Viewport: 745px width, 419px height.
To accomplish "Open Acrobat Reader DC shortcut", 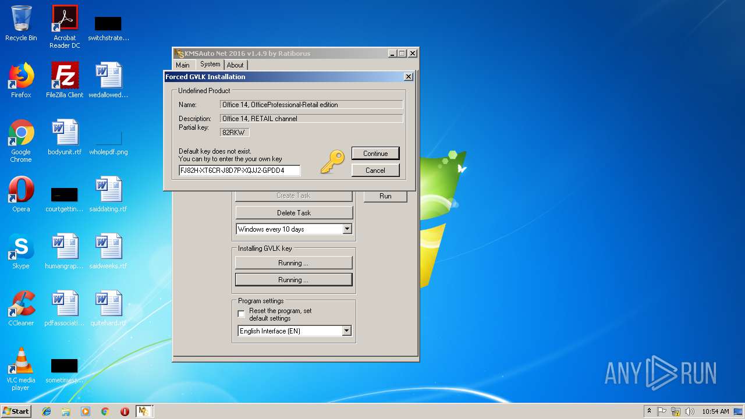I will pyautogui.click(x=65, y=27).
